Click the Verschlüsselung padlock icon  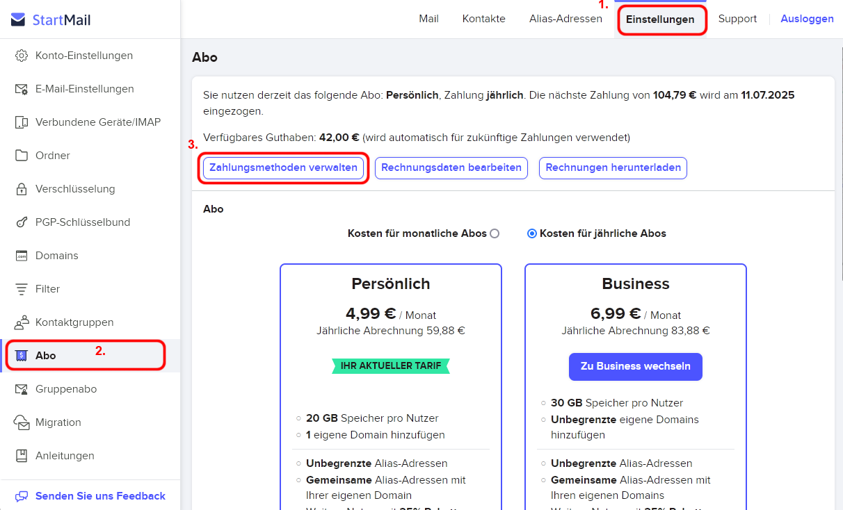[x=22, y=189]
